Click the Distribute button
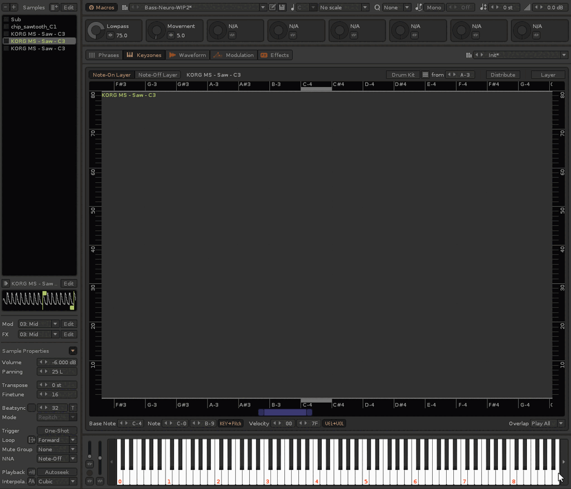Image resolution: width=571 pixels, height=489 pixels. coord(503,75)
